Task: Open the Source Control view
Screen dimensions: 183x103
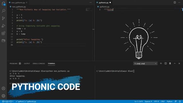Action: pos(3,18)
